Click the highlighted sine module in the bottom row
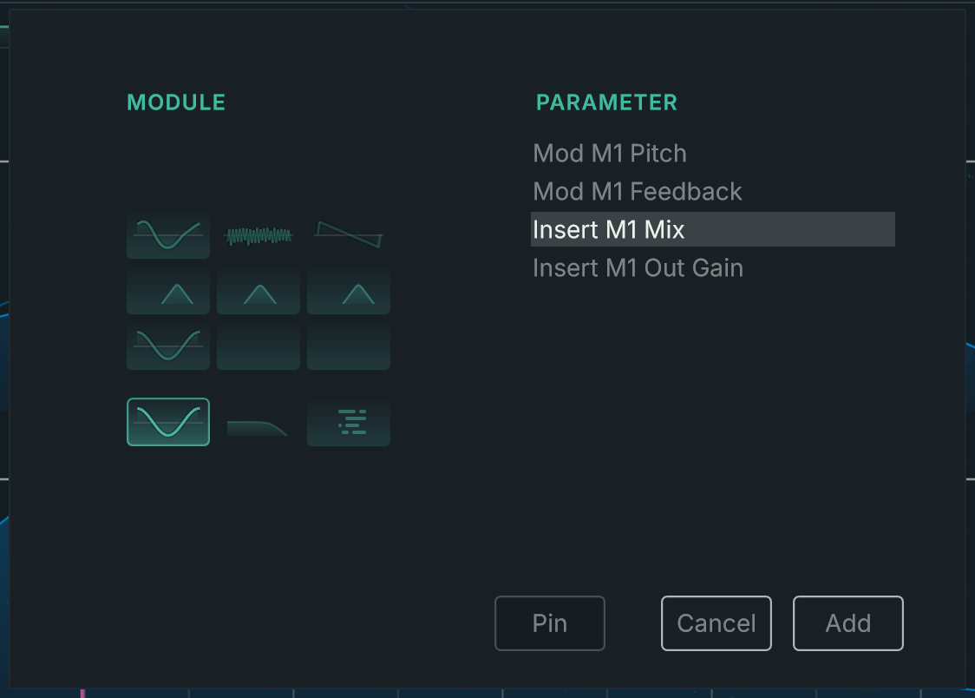This screenshot has width=975, height=698. pyautogui.click(x=168, y=422)
